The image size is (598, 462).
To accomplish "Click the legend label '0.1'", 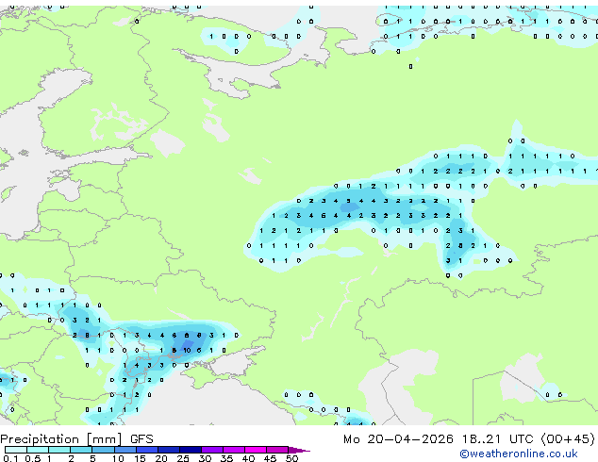I will pyautogui.click(x=11, y=458).
